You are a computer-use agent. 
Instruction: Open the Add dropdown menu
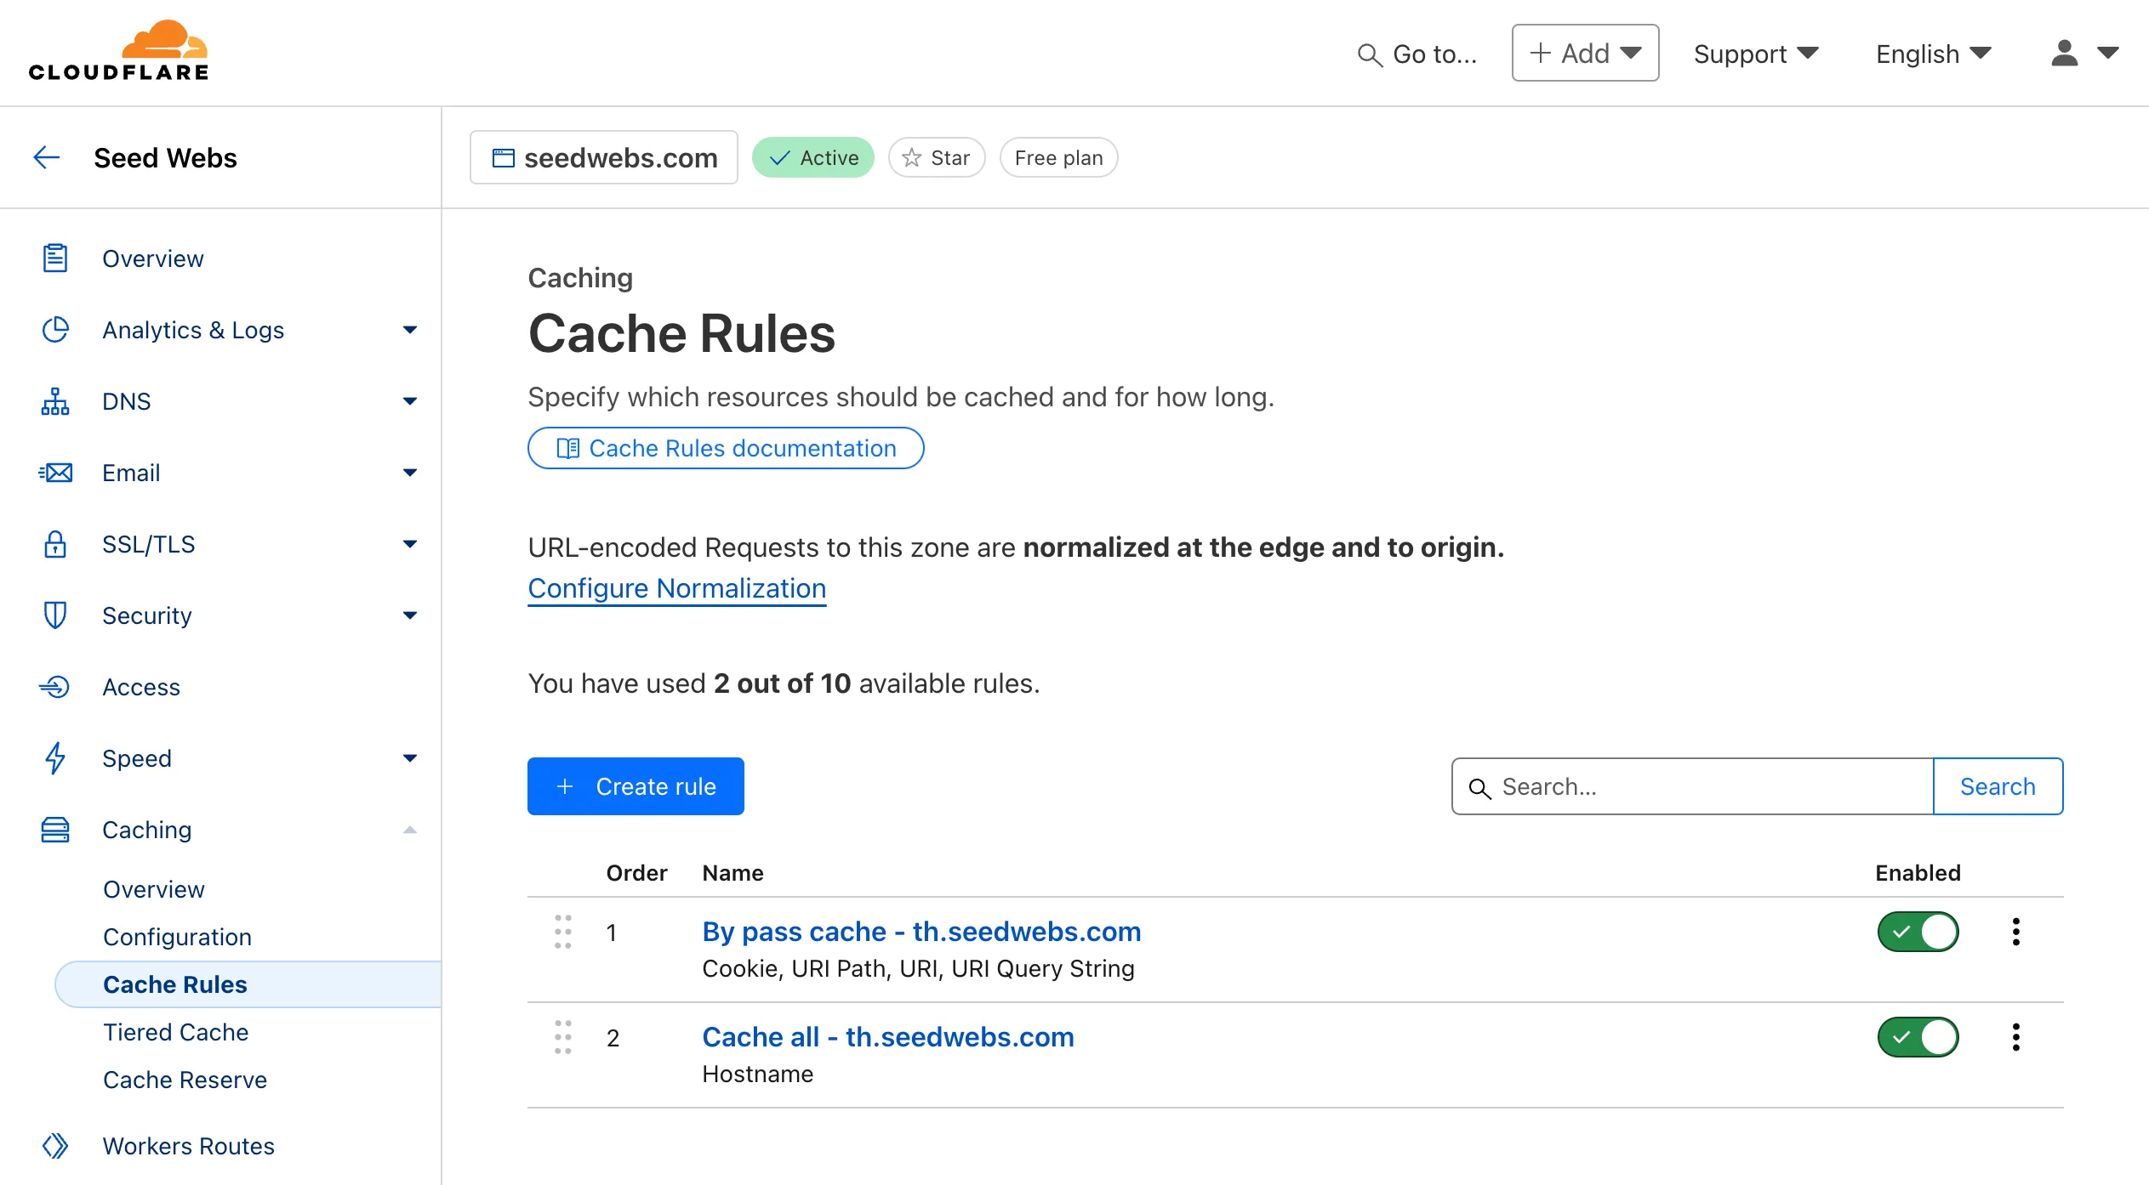tap(1586, 53)
